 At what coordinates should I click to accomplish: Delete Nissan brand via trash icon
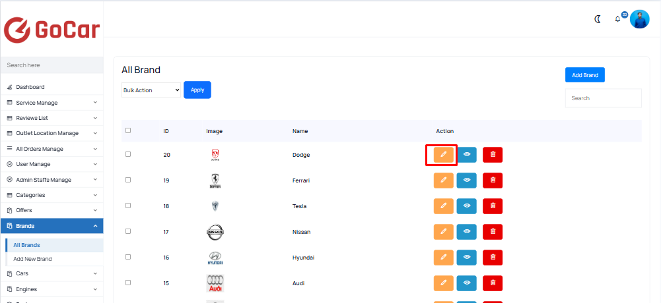click(x=493, y=232)
